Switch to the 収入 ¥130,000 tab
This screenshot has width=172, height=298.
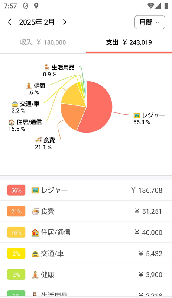coord(43,42)
